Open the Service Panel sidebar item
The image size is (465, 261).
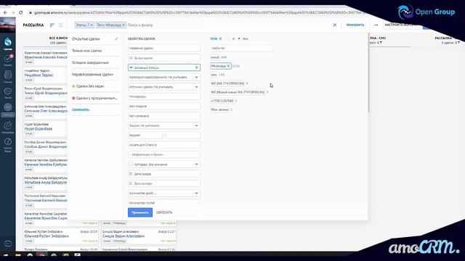pyautogui.click(x=8, y=145)
